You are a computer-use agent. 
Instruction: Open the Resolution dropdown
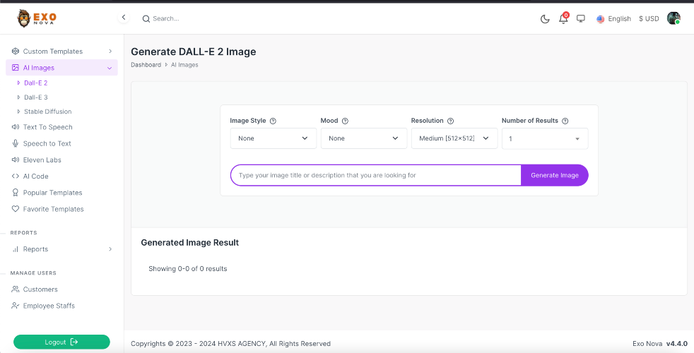point(454,138)
